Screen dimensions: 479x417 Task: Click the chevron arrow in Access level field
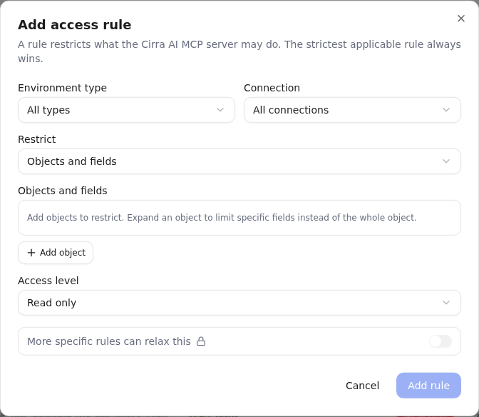click(x=446, y=303)
